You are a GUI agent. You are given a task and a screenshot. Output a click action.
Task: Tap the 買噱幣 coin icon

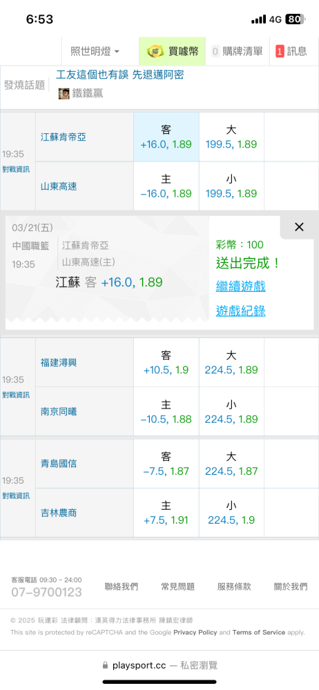click(x=155, y=51)
